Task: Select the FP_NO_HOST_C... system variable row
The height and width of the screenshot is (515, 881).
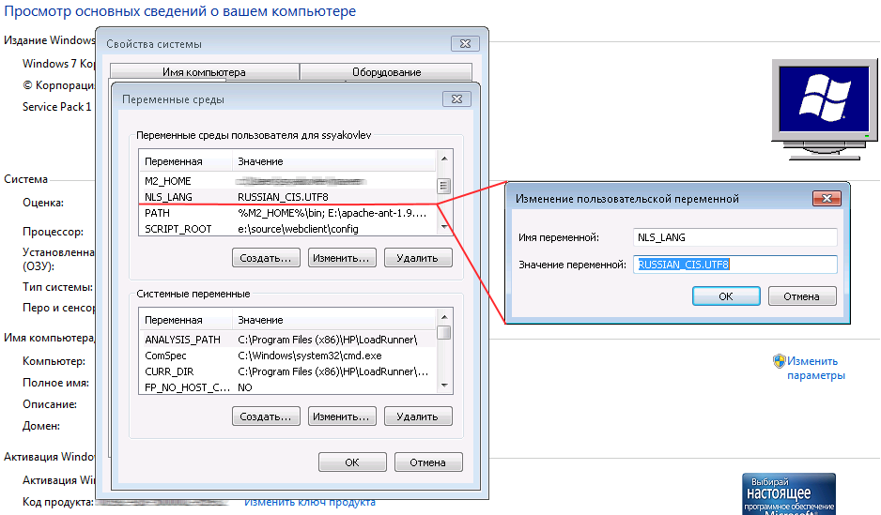Action: [287, 387]
